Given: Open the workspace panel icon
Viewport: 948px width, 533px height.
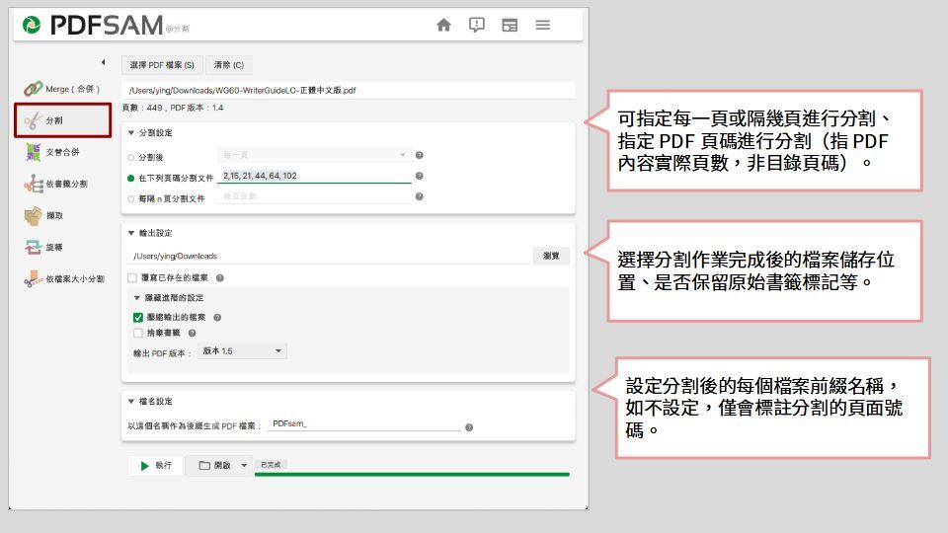Looking at the screenshot, I should point(510,26).
